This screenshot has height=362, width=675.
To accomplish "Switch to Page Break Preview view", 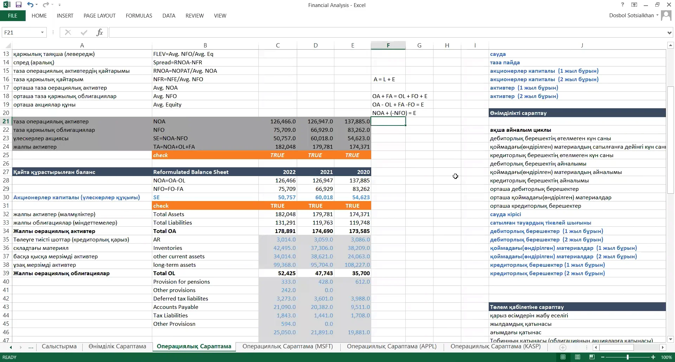I will click(592, 357).
